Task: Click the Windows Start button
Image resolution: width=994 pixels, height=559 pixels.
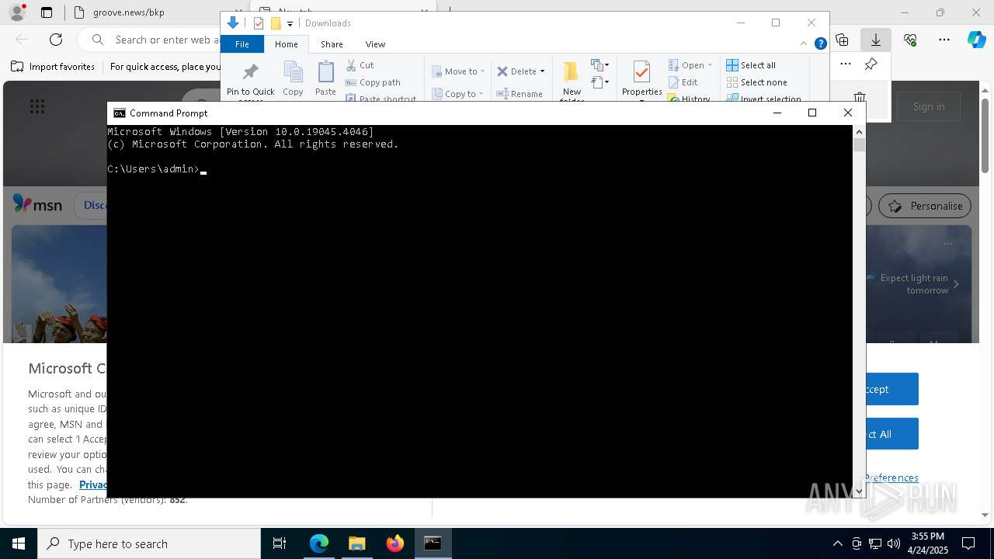Action: click(19, 543)
